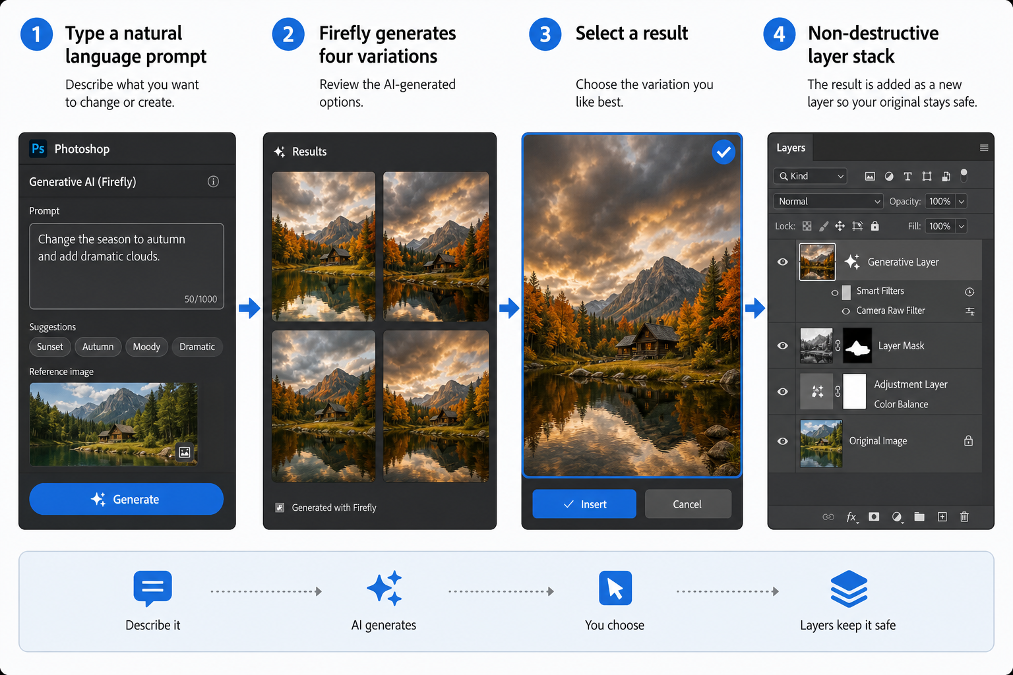Filter layers by smart objects icon
Viewport: 1013px width, 675px height.
tap(946, 176)
